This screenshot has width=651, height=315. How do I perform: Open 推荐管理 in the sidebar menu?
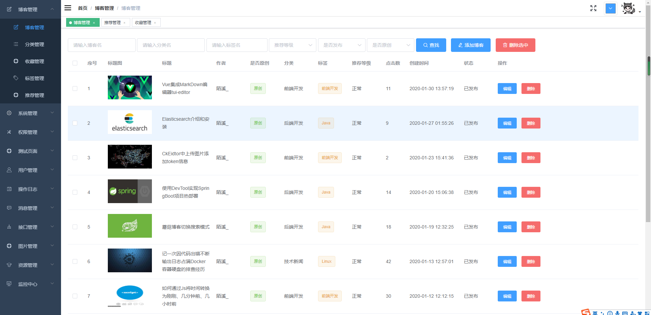34,95
